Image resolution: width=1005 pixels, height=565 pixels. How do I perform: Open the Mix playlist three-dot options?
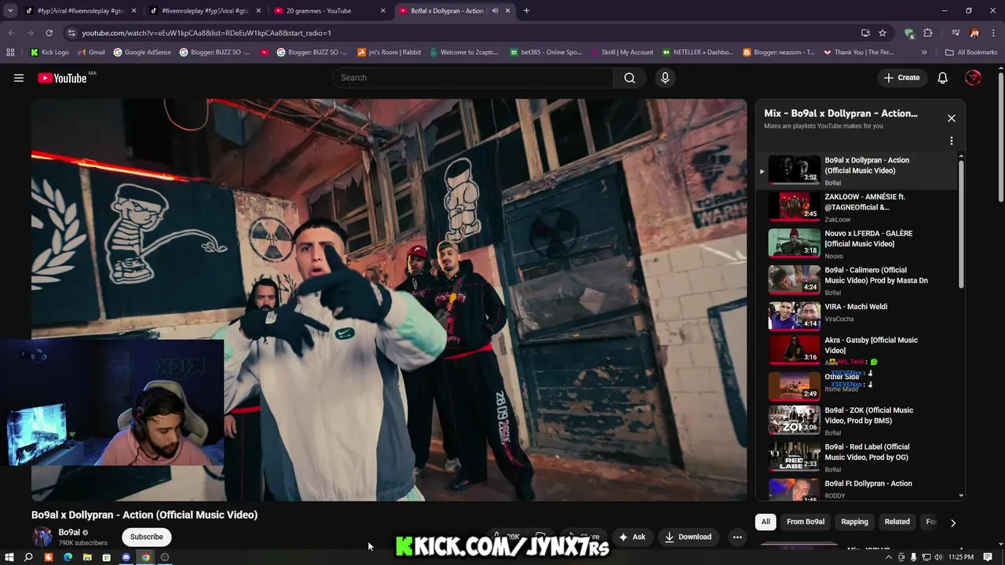(x=951, y=141)
